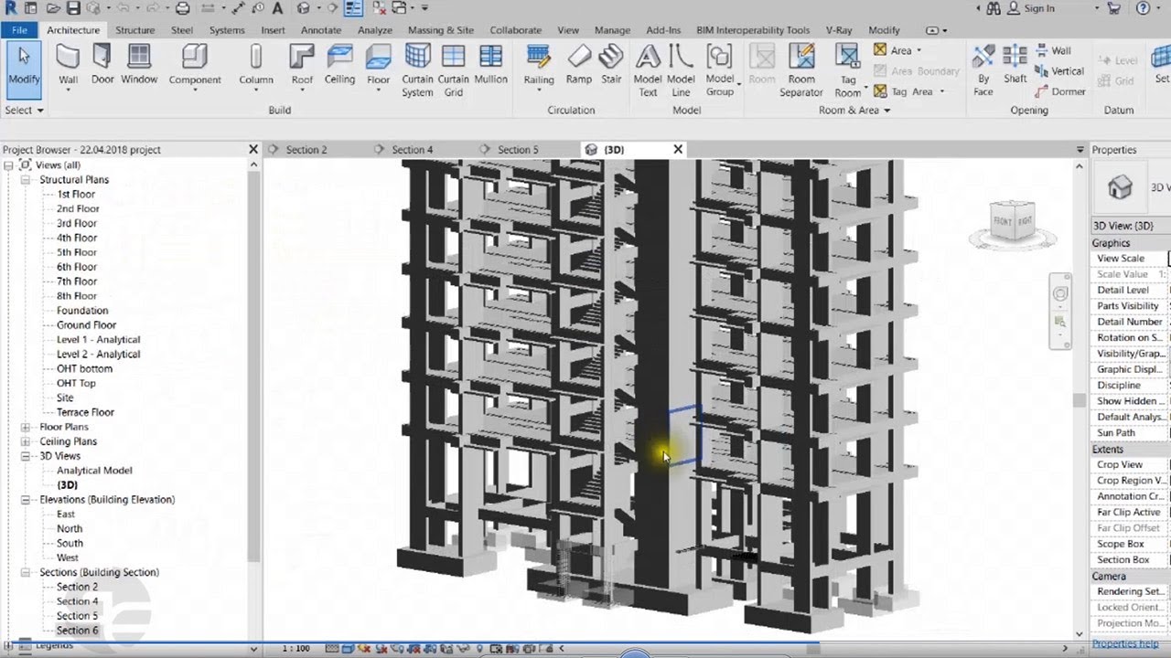This screenshot has width=1171, height=658.
Task: Collapse the Sections (Building Section) node
Action: (26, 572)
